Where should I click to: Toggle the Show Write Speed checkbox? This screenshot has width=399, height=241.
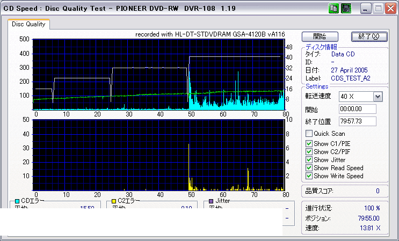(x=309, y=176)
